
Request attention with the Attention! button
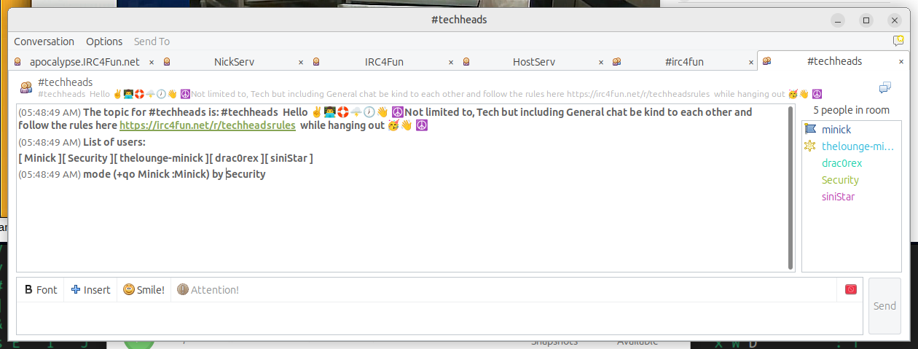coord(208,290)
